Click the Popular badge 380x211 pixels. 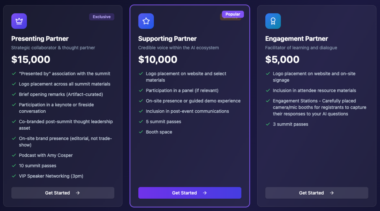click(x=233, y=14)
